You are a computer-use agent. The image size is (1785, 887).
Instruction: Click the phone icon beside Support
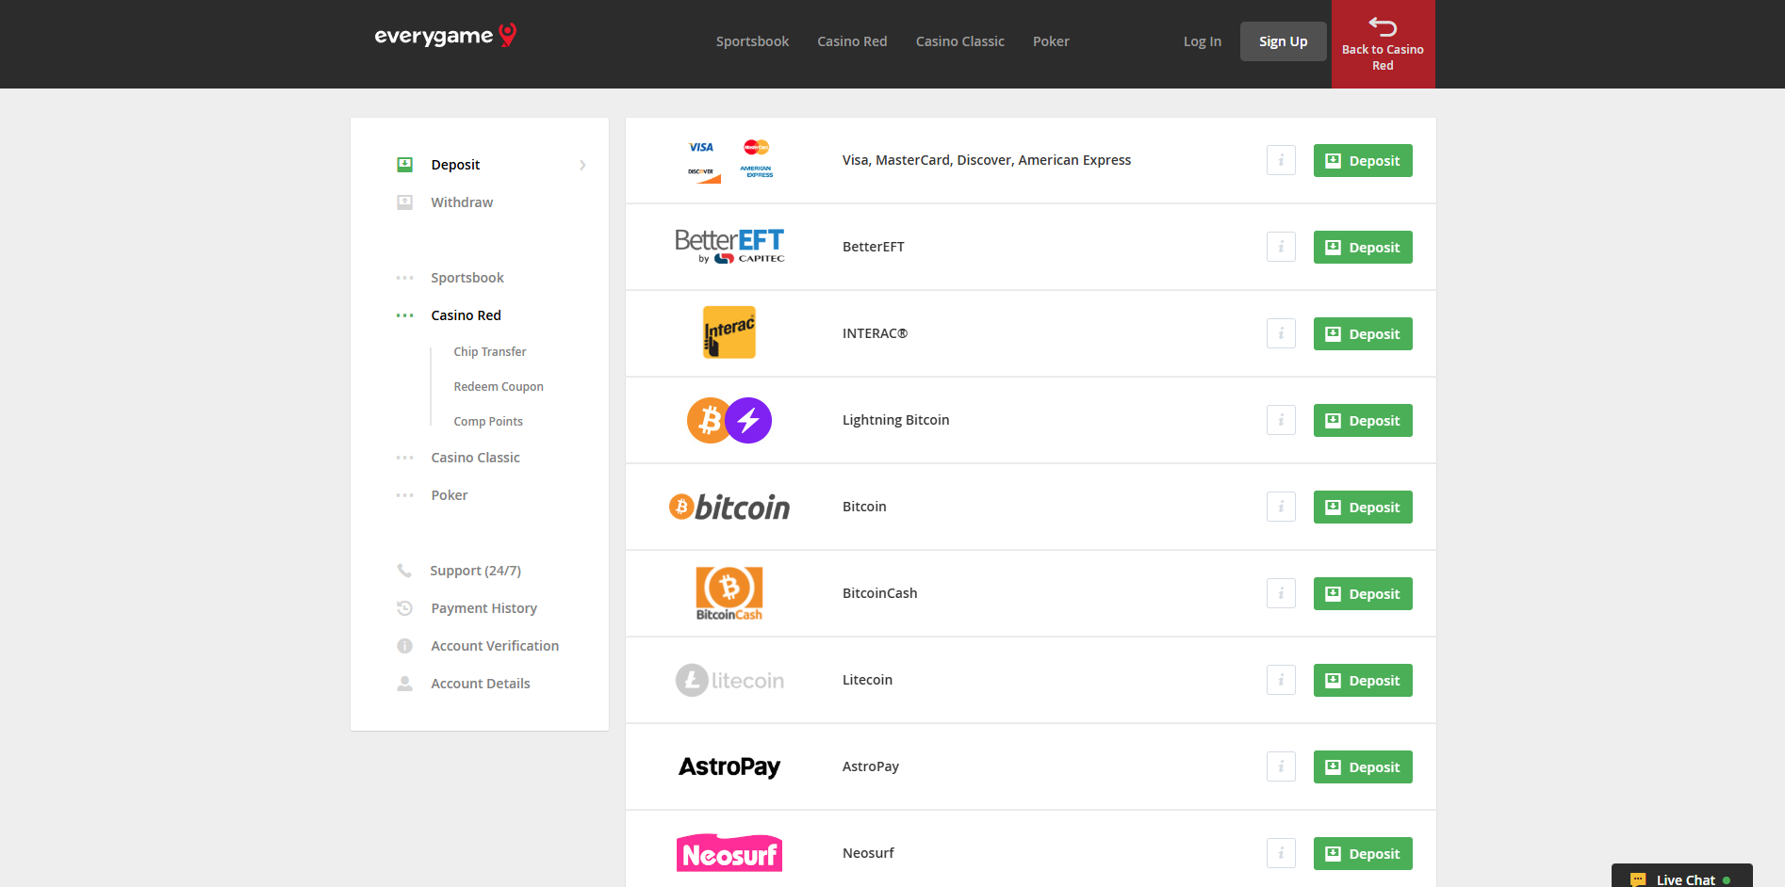(404, 571)
